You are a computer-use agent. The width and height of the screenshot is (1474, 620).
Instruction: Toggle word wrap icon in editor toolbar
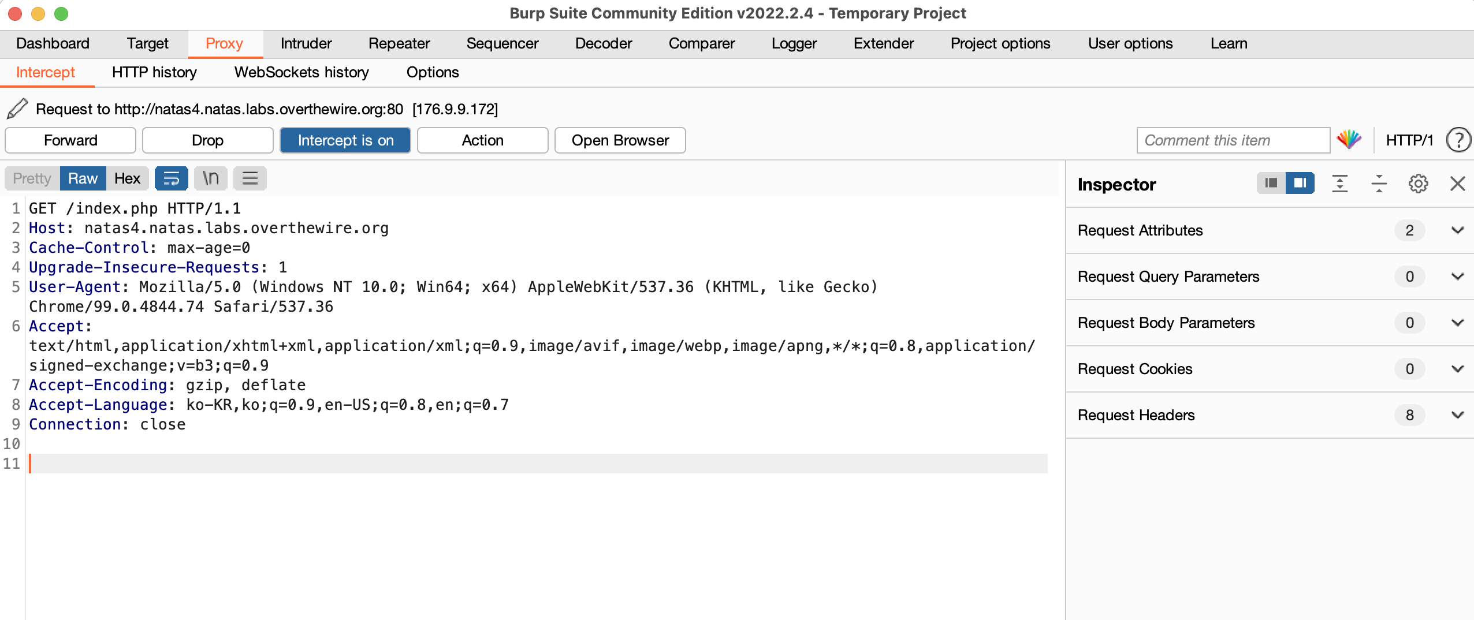click(172, 178)
